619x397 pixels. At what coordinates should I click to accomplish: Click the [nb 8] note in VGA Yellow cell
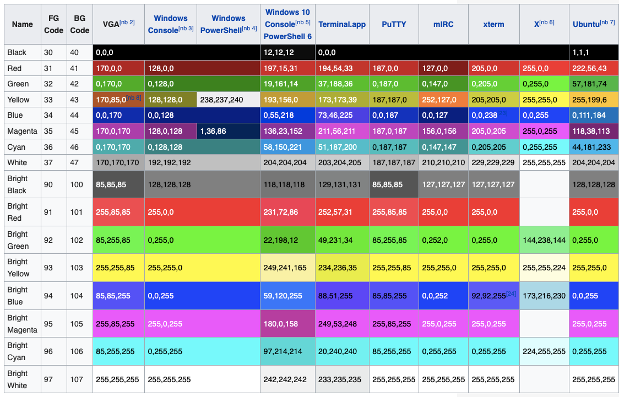[x=133, y=97]
